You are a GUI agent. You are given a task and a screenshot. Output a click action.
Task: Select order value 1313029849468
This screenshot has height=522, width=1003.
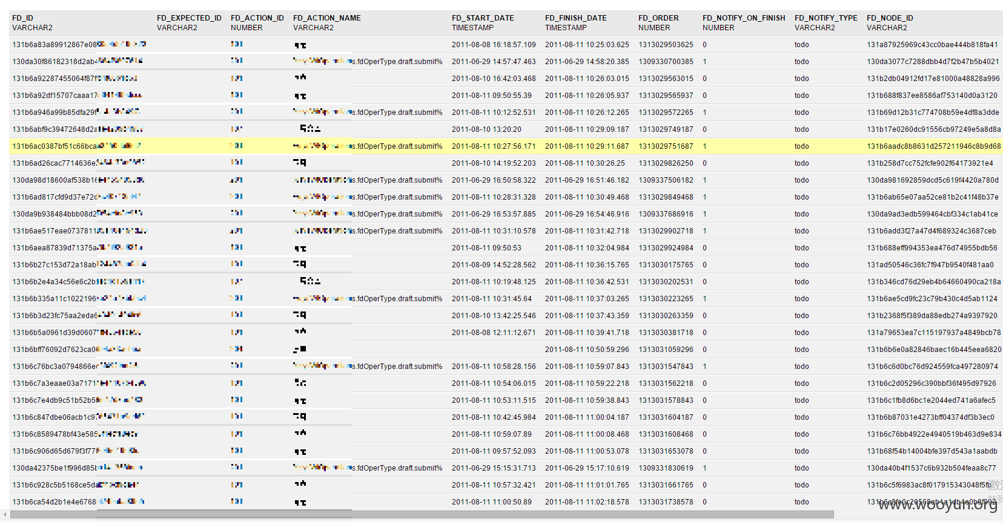point(666,197)
